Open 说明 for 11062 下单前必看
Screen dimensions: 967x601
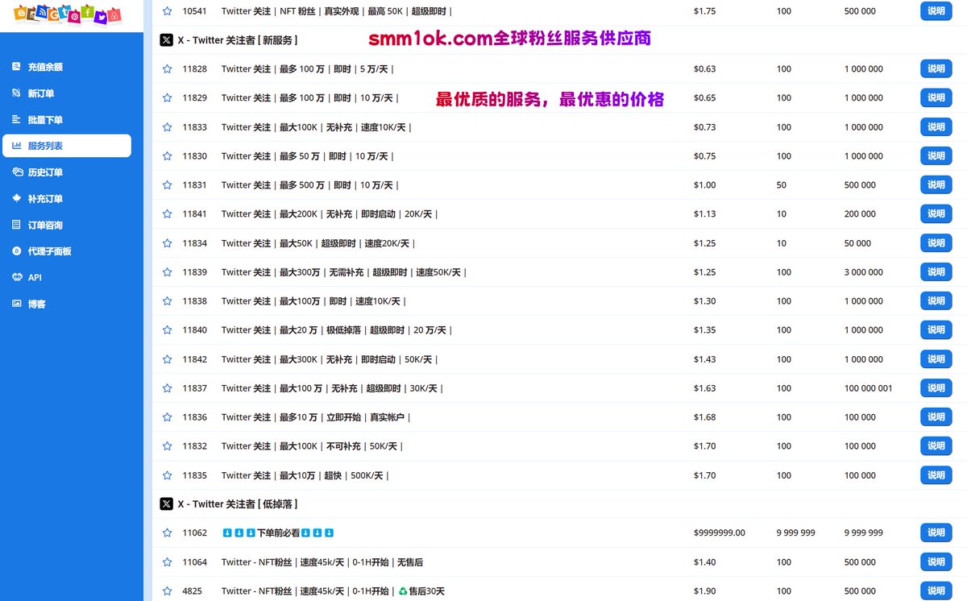click(x=936, y=533)
